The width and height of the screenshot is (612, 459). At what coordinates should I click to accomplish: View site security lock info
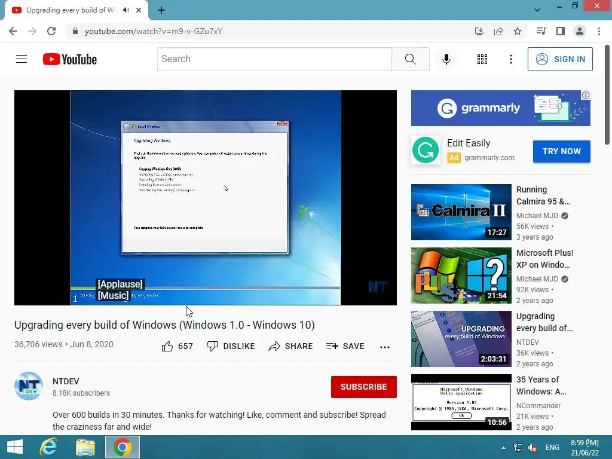[x=75, y=31]
